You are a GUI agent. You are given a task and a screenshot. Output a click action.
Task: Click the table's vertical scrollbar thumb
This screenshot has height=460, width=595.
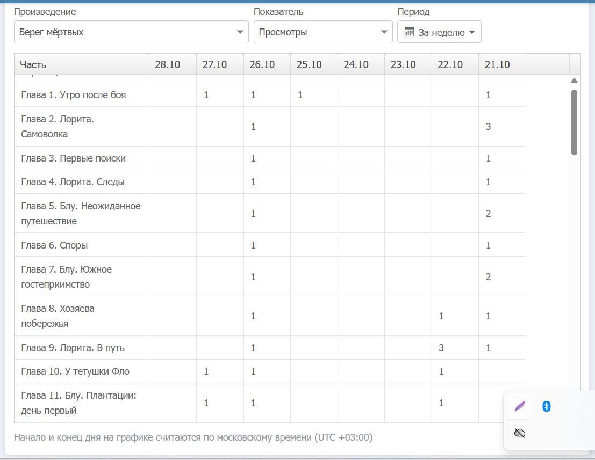coord(574,122)
